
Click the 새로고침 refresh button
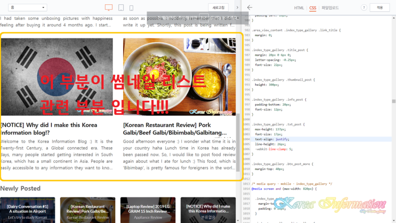pos(219,7)
